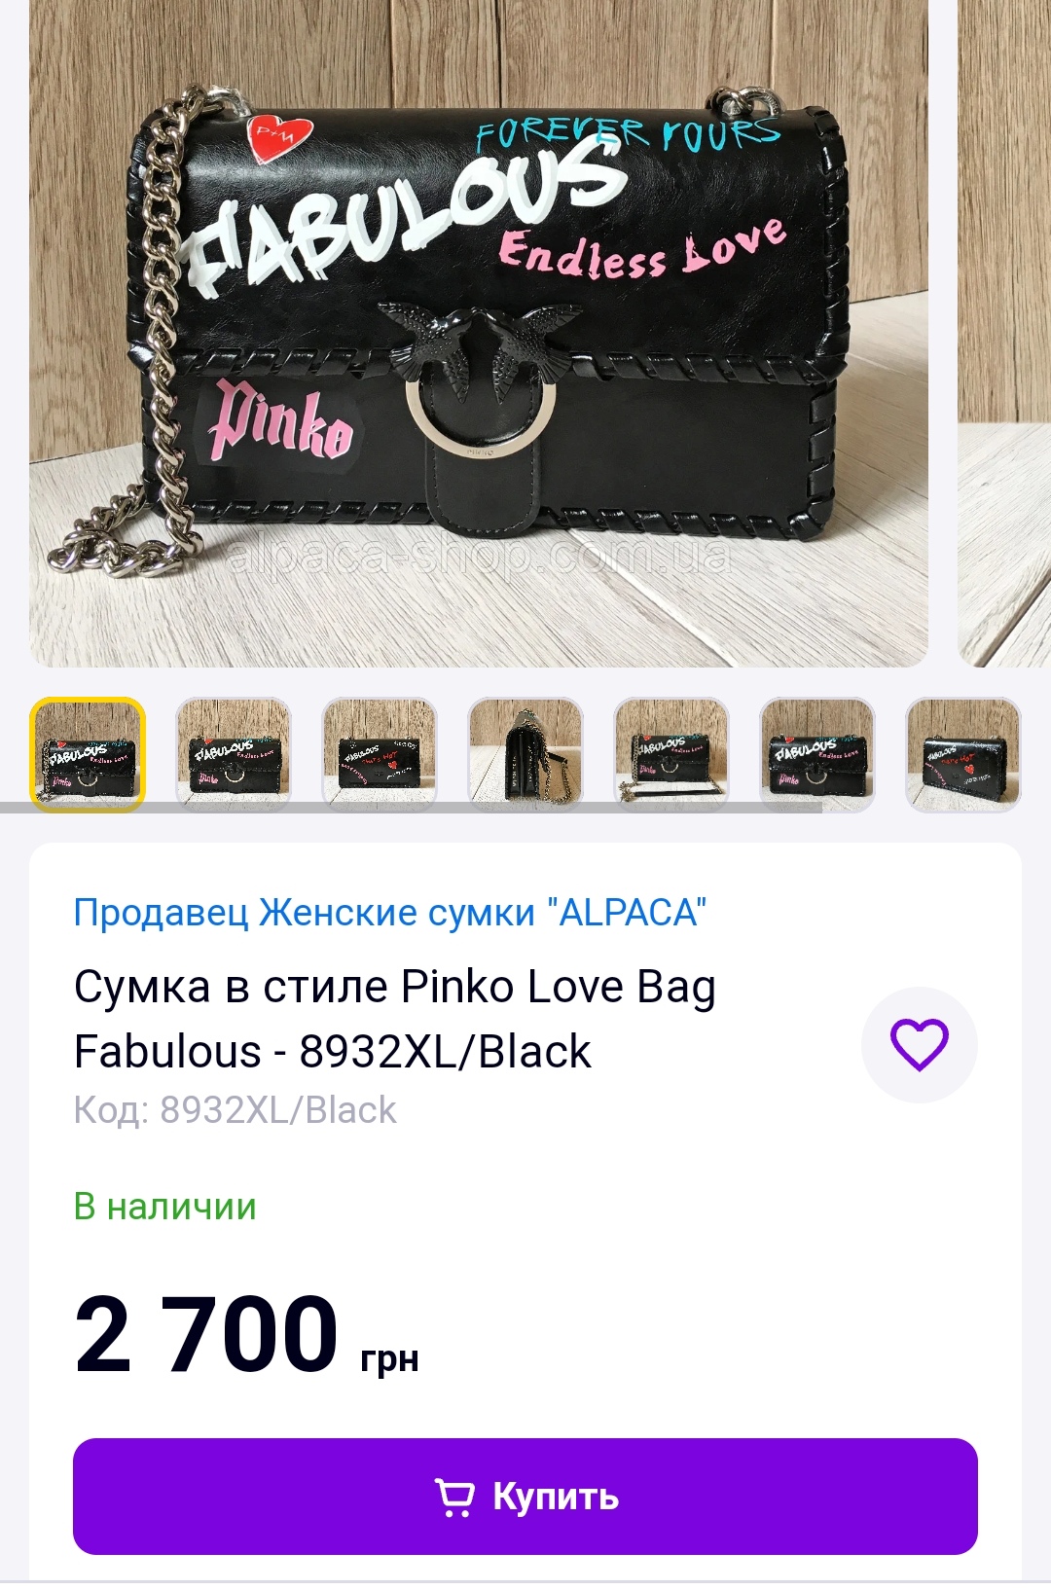
Task: Click the thumbnail strip horizontal scrollbar
Action: (411, 808)
